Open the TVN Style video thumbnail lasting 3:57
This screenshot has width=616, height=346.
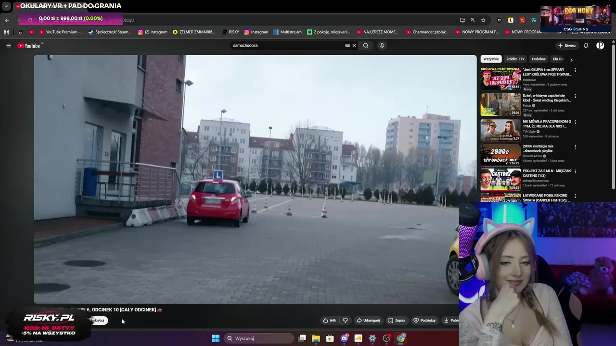pos(500,130)
